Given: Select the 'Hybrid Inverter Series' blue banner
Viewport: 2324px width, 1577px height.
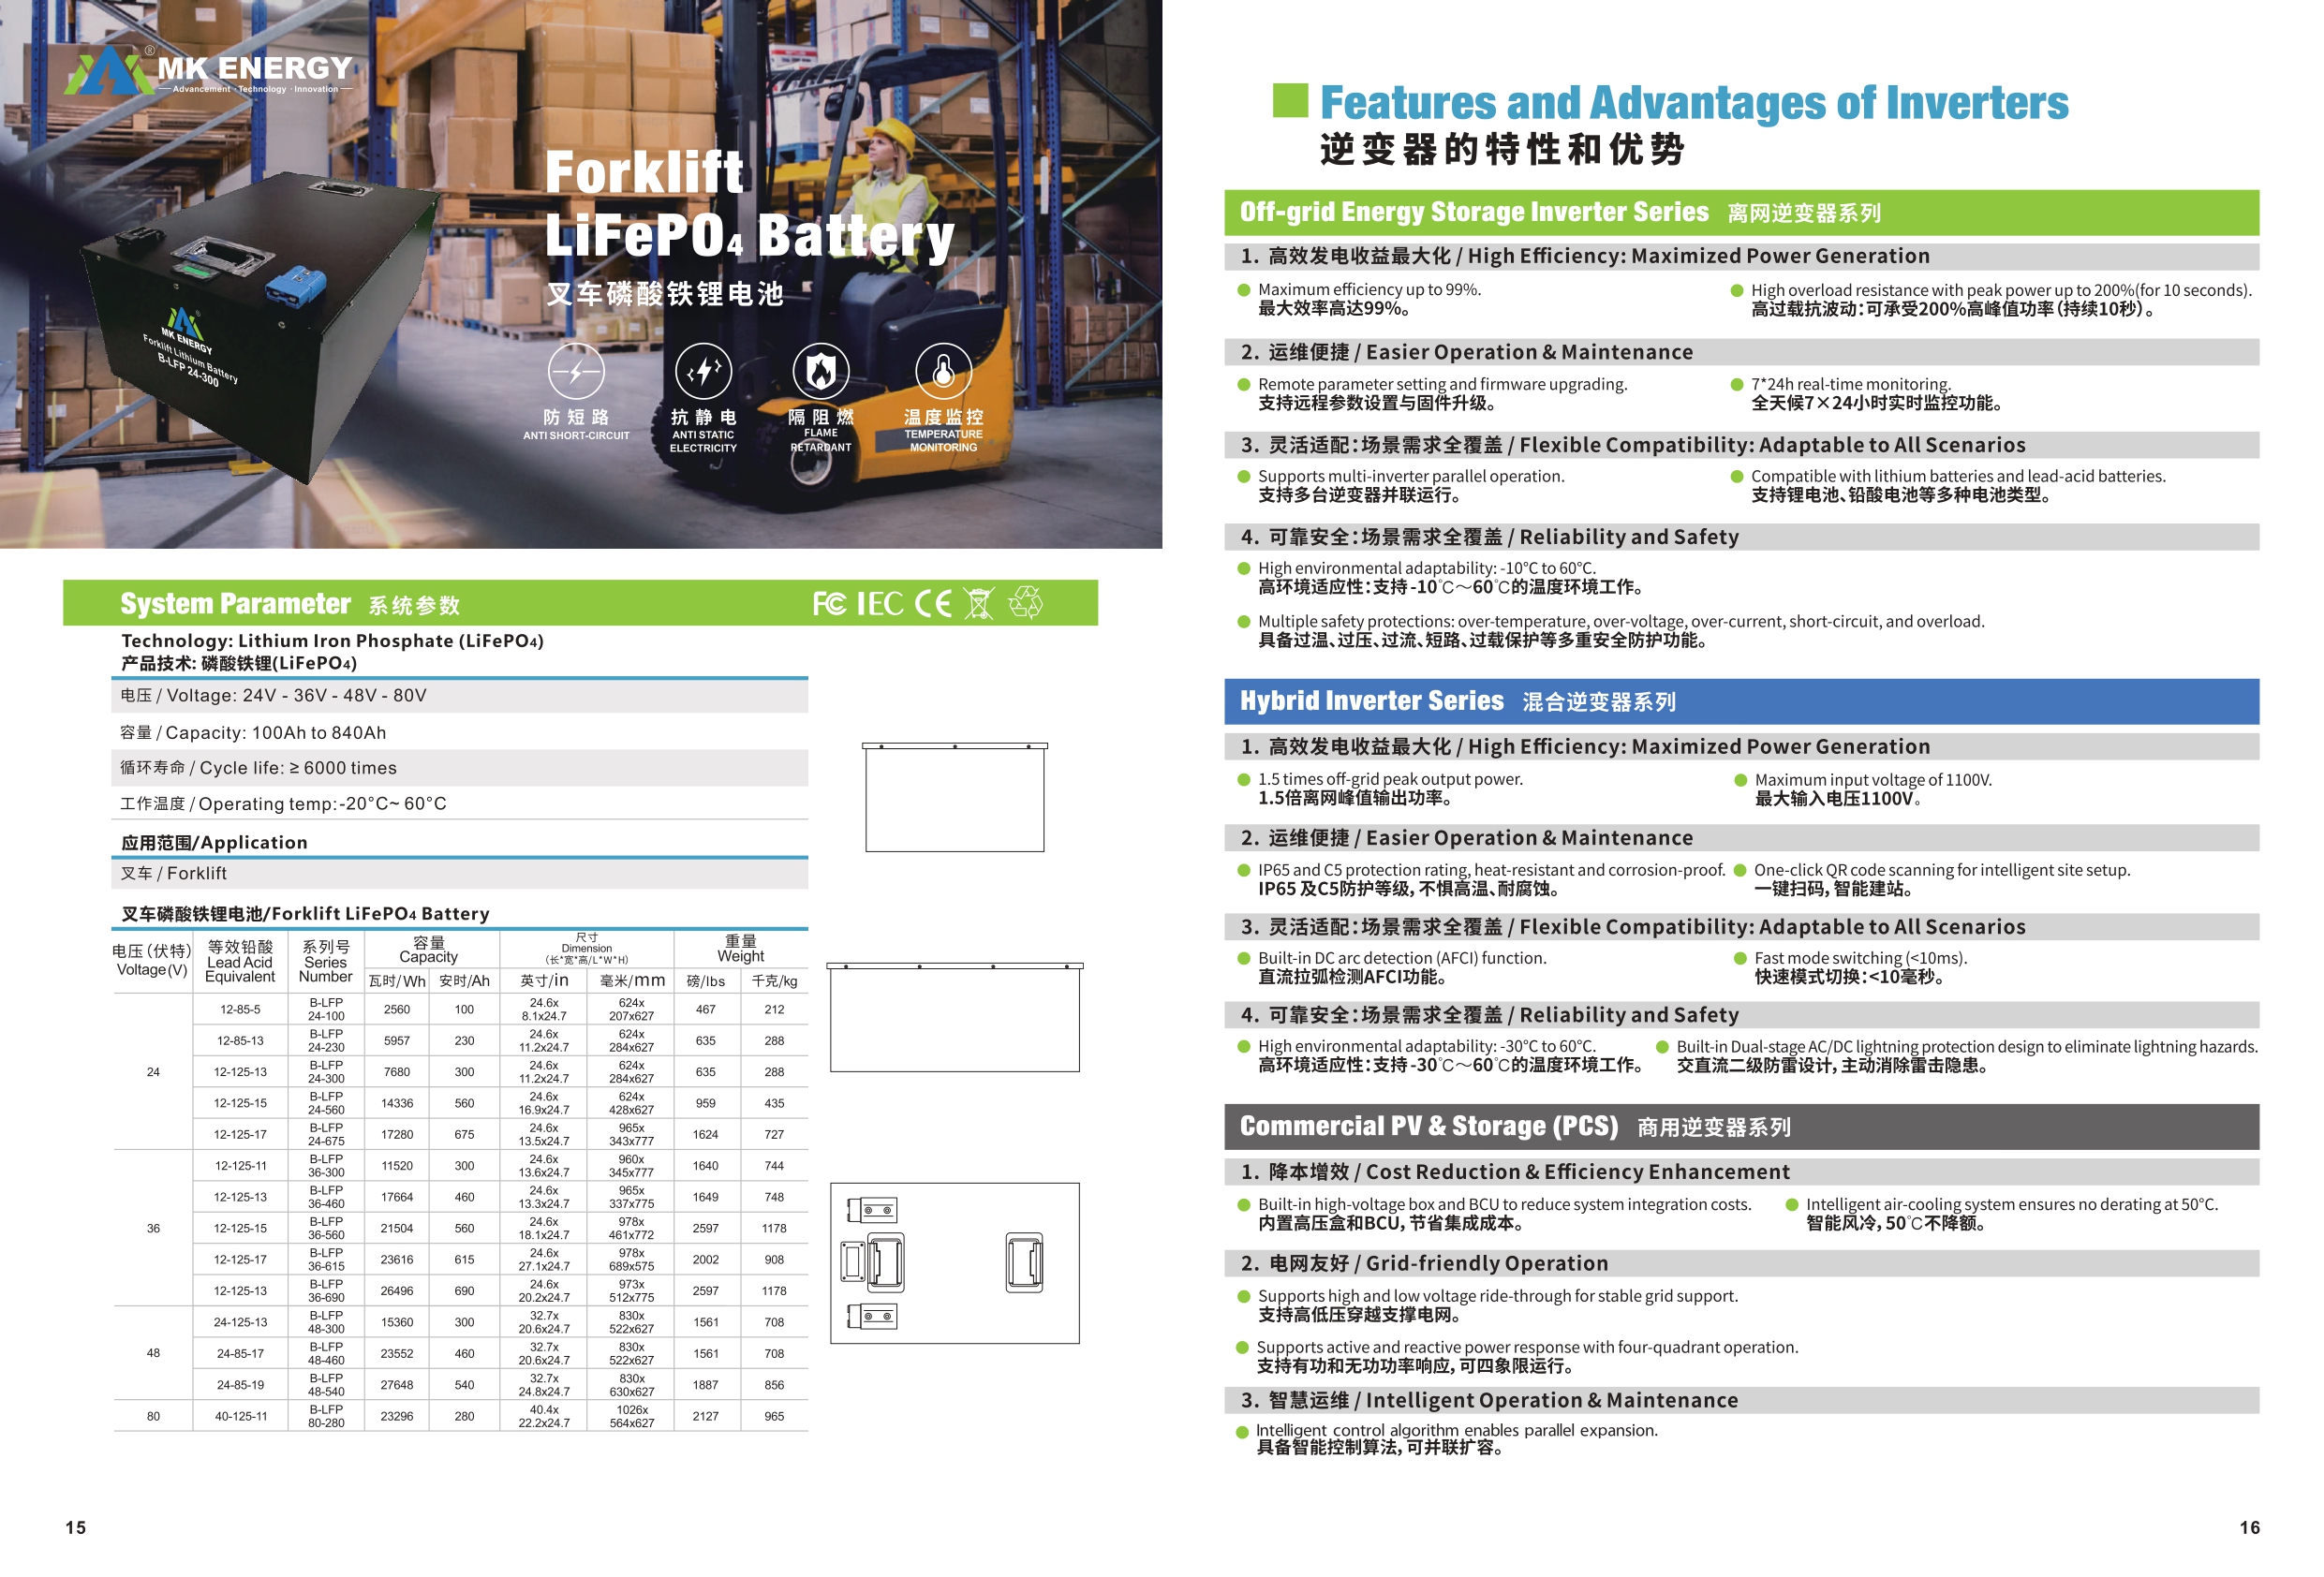Looking at the screenshot, I should coord(1741,701).
